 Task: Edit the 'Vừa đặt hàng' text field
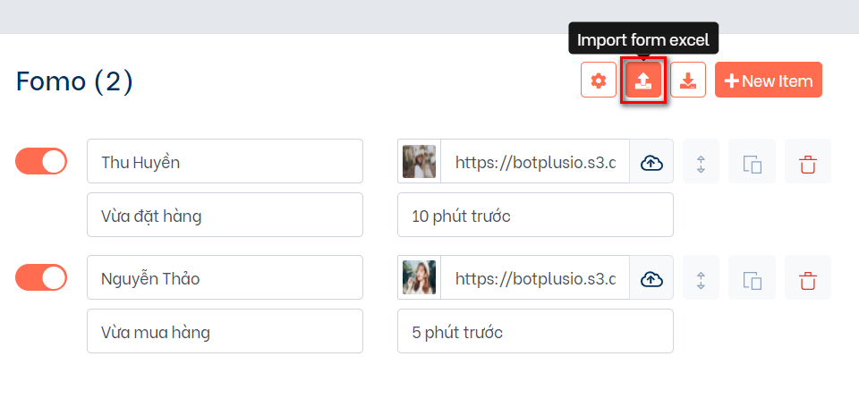225,216
